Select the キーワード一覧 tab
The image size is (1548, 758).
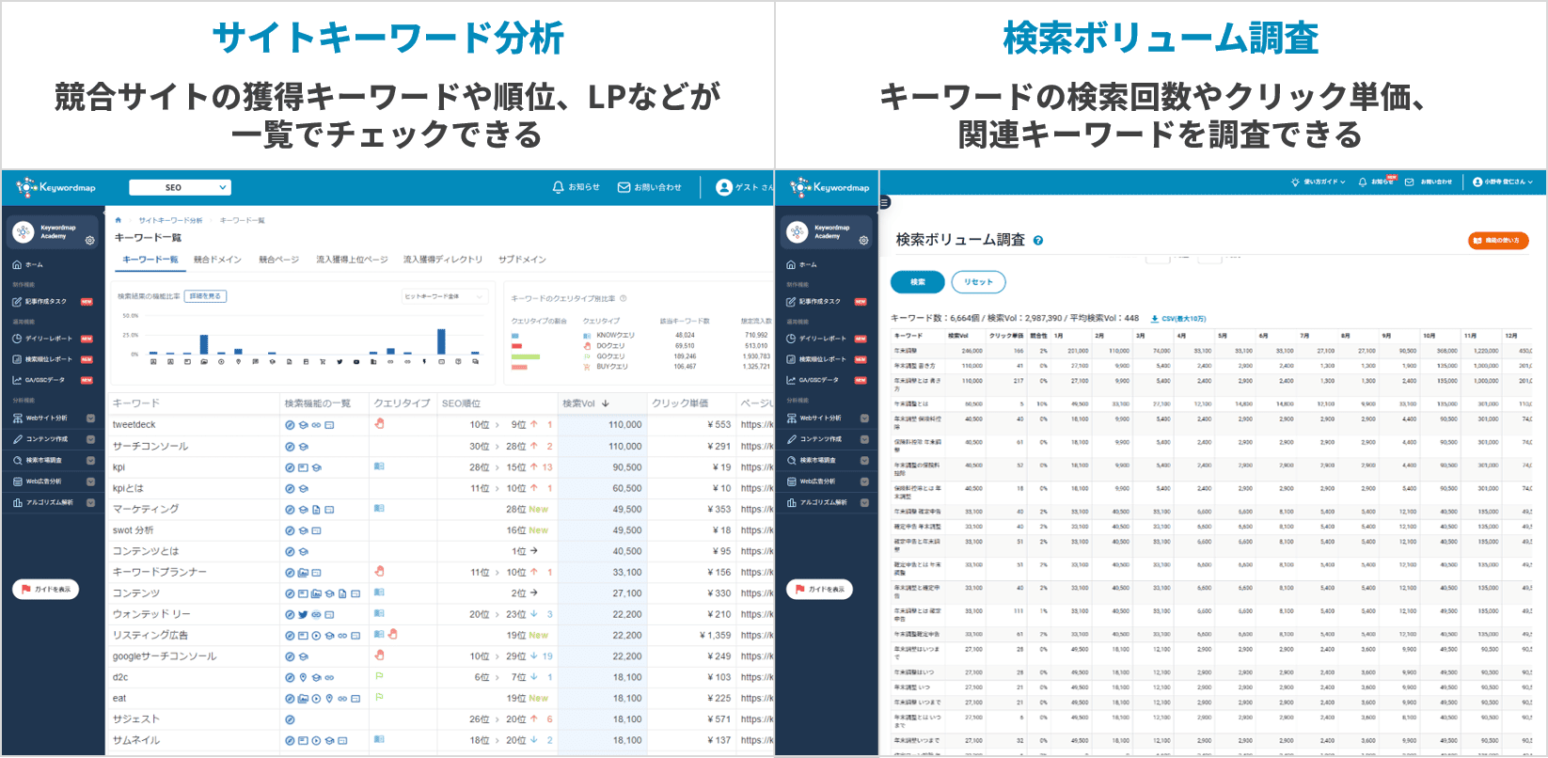click(x=150, y=260)
